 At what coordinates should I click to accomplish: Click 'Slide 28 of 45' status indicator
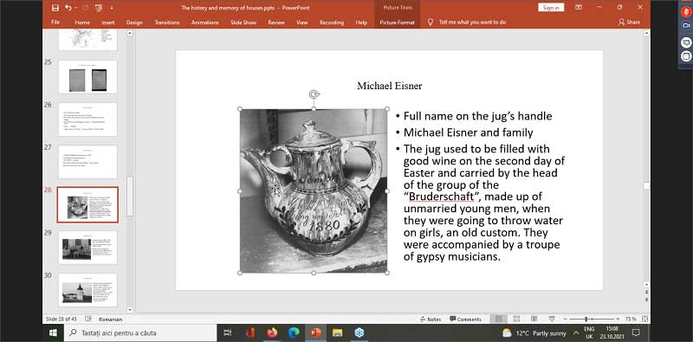click(x=62, y=319)
